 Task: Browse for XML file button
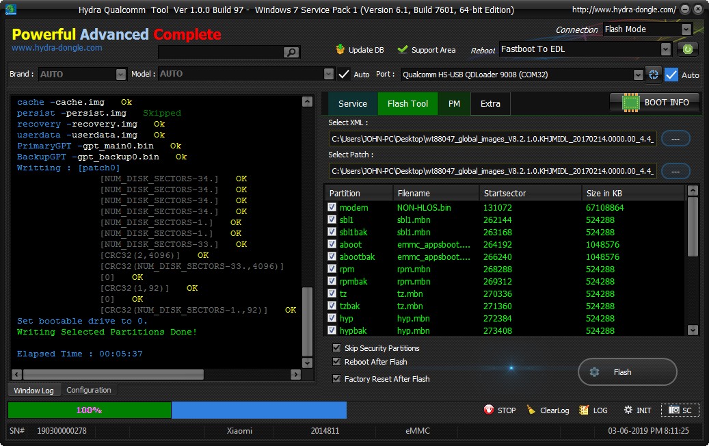(x=675, y=138)
